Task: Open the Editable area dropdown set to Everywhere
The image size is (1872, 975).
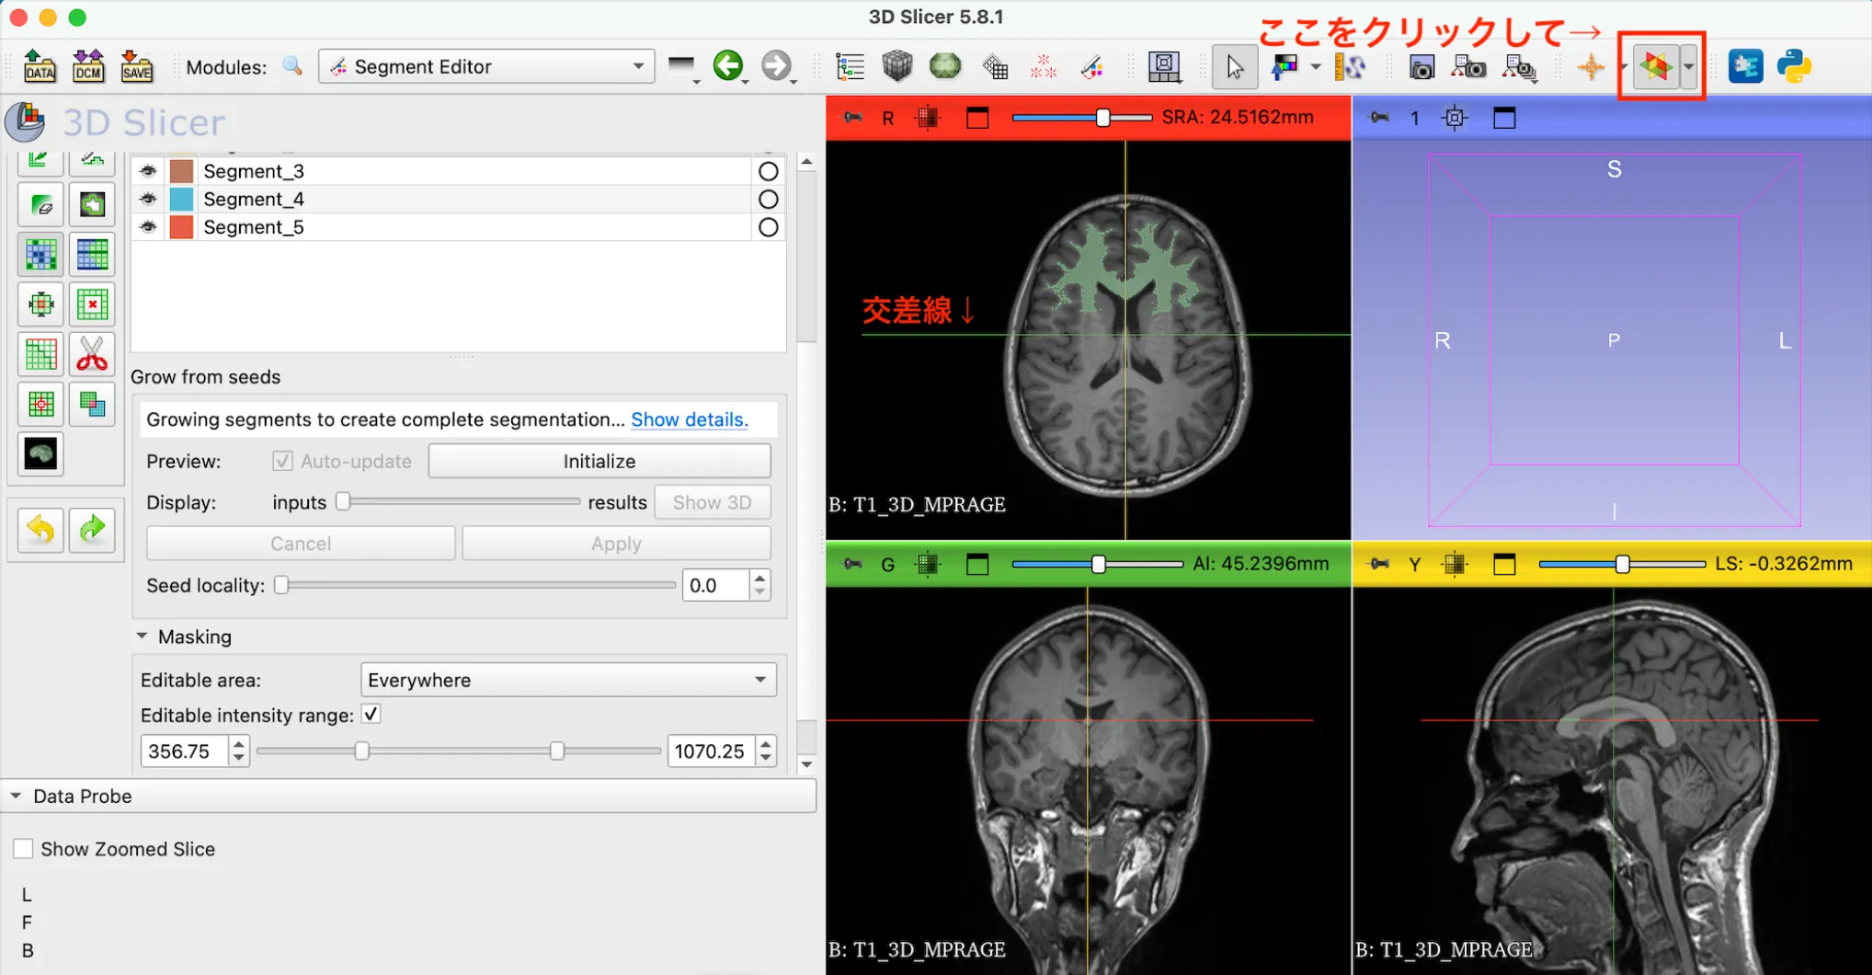Action: coord(567,680)
